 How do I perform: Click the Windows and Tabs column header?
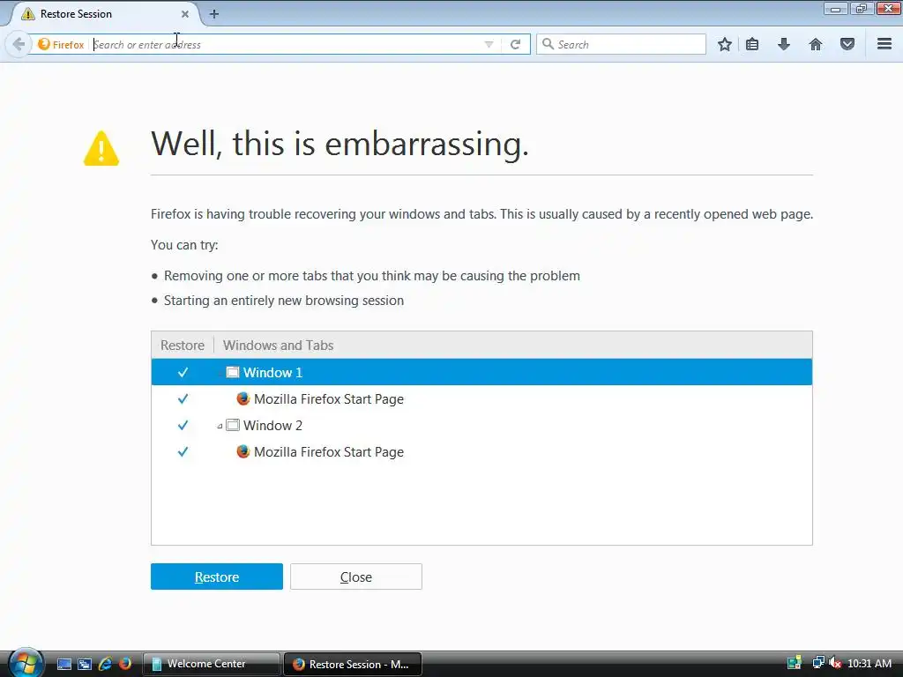513,345
